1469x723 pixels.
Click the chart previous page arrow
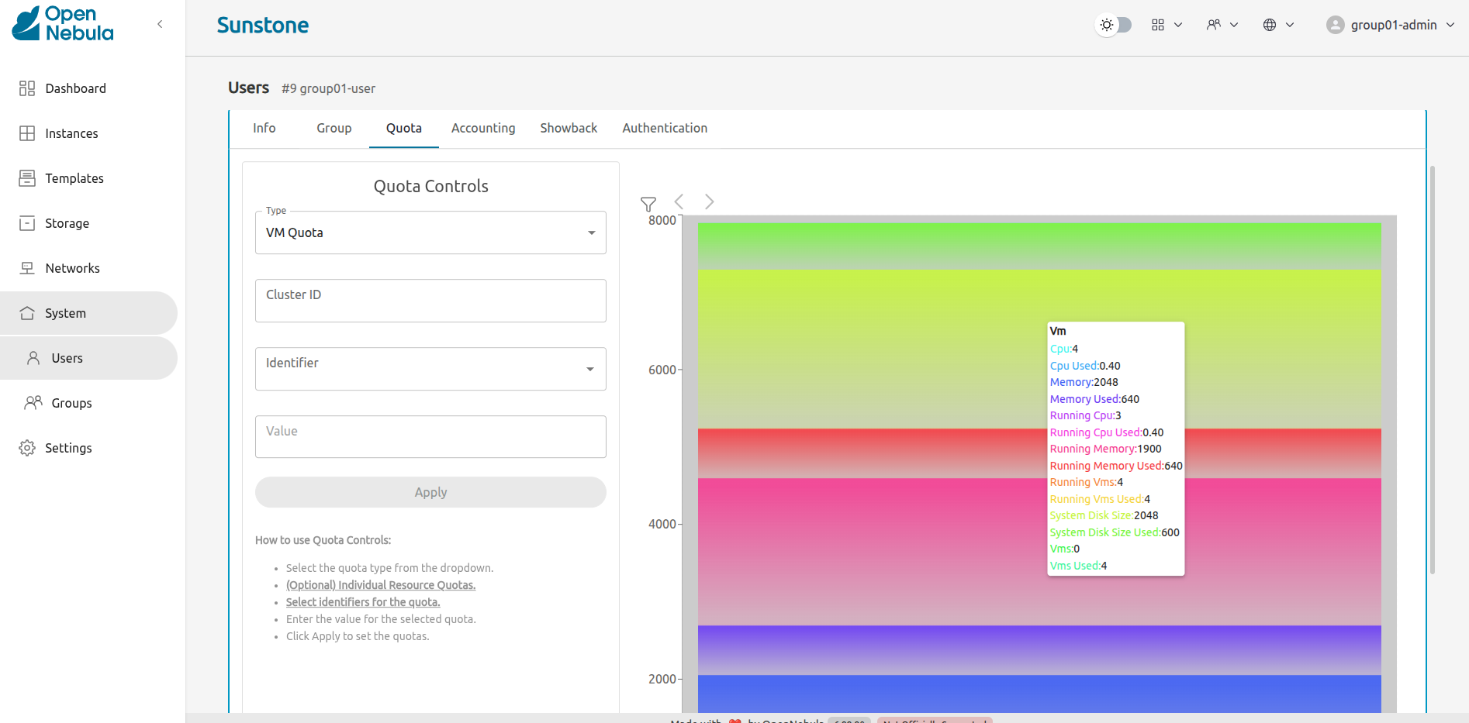click(x=679, y=202)
